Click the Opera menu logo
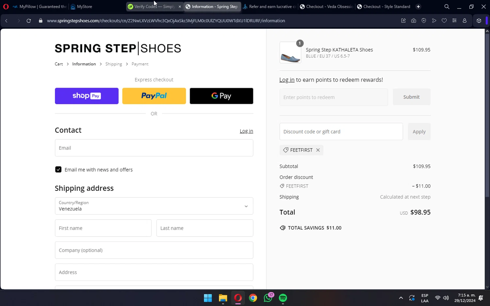Screen dimensions: 490x306 click(x=6, y=7)
